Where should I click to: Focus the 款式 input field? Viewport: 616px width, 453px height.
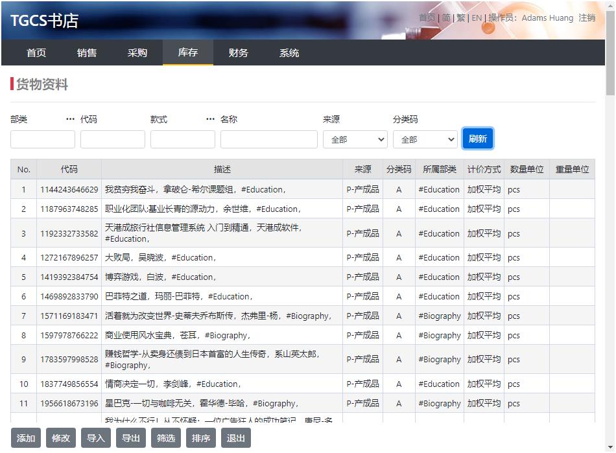point(183,139)
